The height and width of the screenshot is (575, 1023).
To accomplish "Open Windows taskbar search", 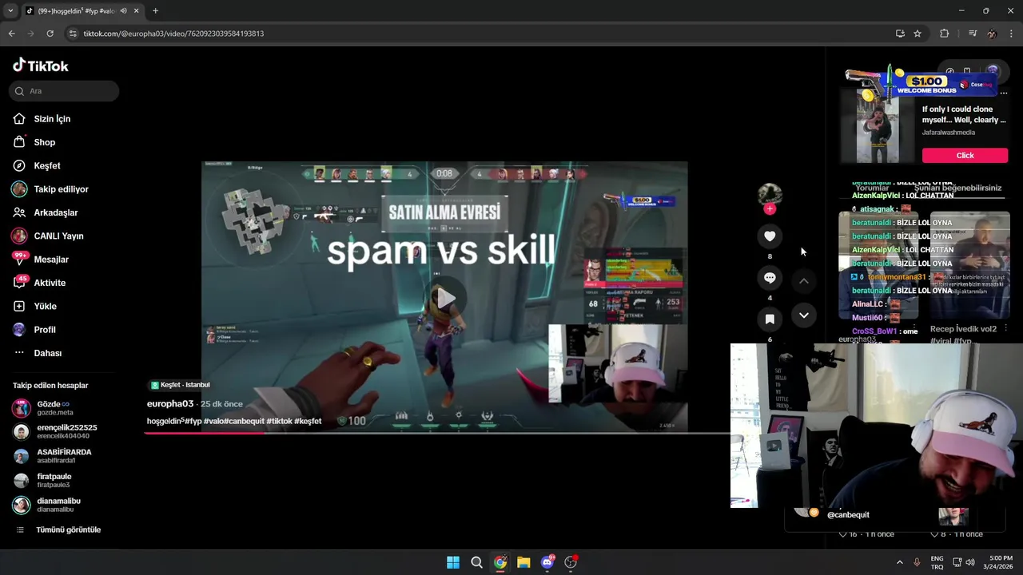I will (x=476, y=562).
